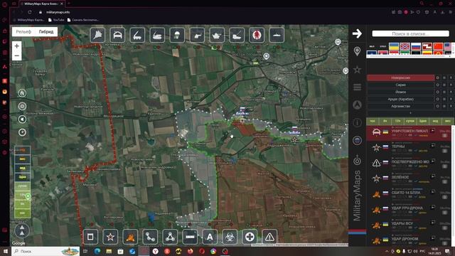Open the info circle sidebar icon
455x256 pixels.
[357, 122]
